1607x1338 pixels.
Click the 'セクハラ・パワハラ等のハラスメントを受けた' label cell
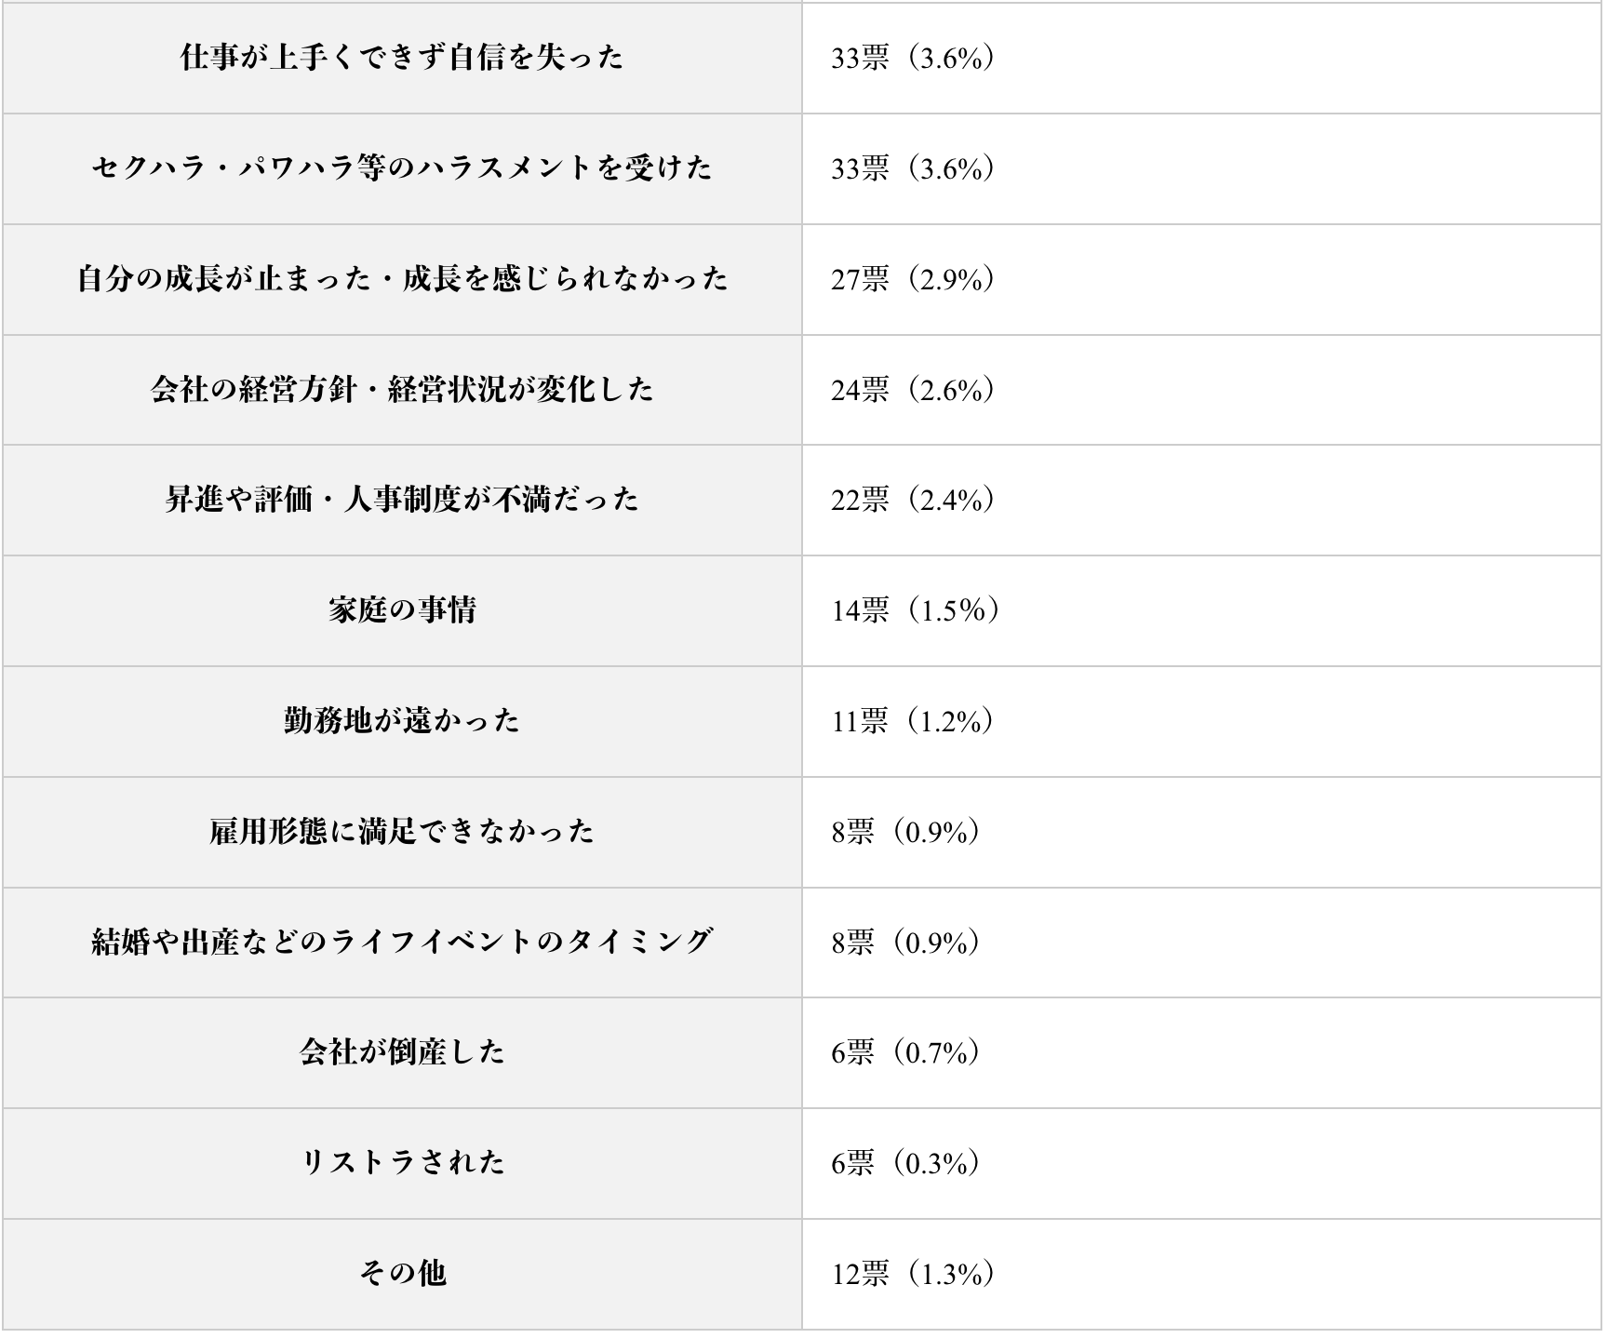click(402, 168)
